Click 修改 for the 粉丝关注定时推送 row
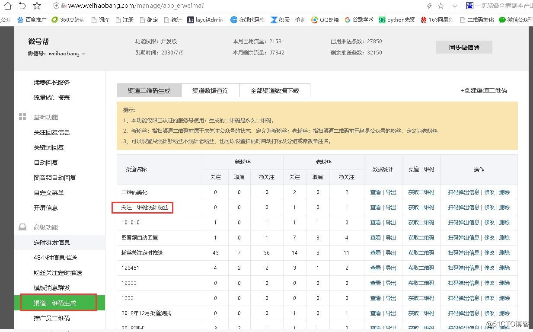533x332 pixels. [489, 253]
